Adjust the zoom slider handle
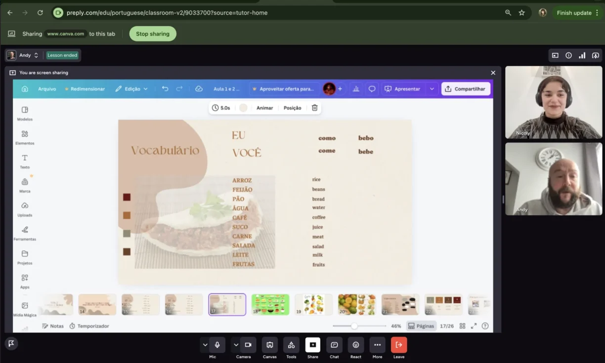Viewport: 605px width, 363px height. click(354, 326)
